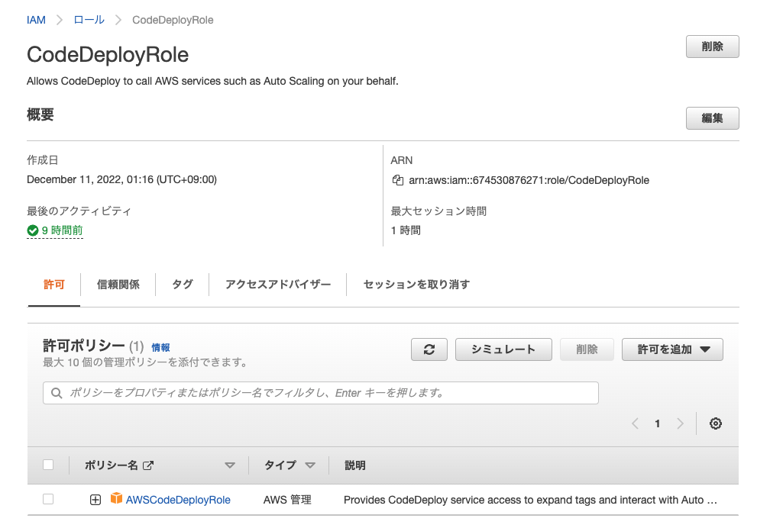The image size is (770, 528).
Task: Click the green activity check icon under 最後のアクティビティ
Action: tap(32, 229)
